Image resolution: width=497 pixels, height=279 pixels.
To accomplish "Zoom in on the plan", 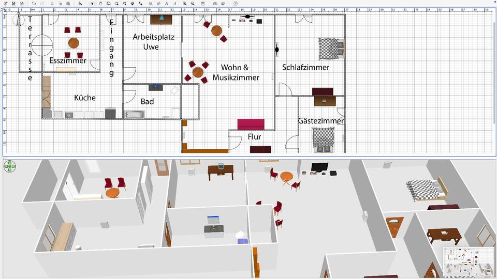I will 185,4.
